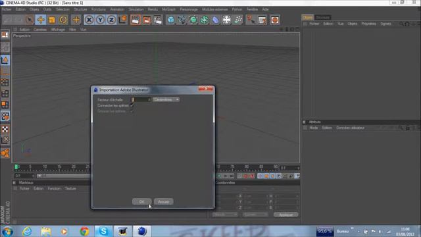Screen dimensions: 421x237
Task: Toggle the position keyframe recording icon
Action: [260, 176]
